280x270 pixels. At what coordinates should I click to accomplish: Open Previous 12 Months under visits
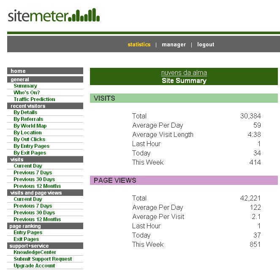37,186
